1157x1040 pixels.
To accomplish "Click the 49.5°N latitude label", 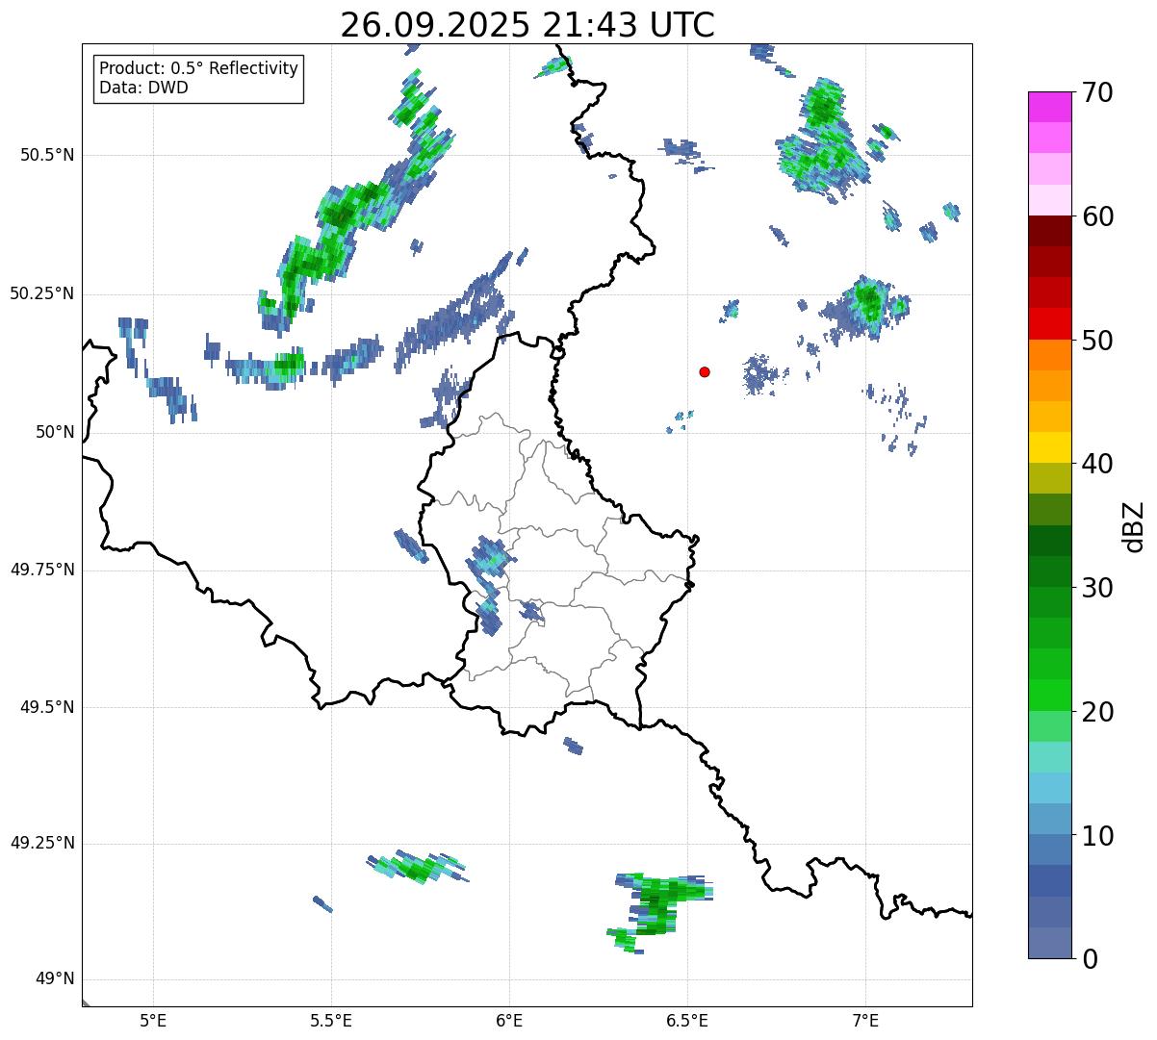I will click(47, 707).
